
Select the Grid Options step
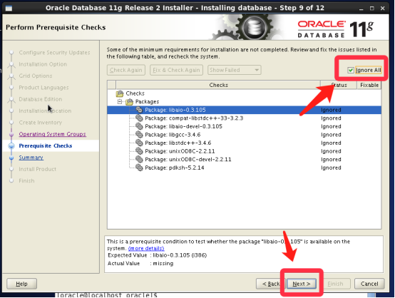tap(36, 76)
